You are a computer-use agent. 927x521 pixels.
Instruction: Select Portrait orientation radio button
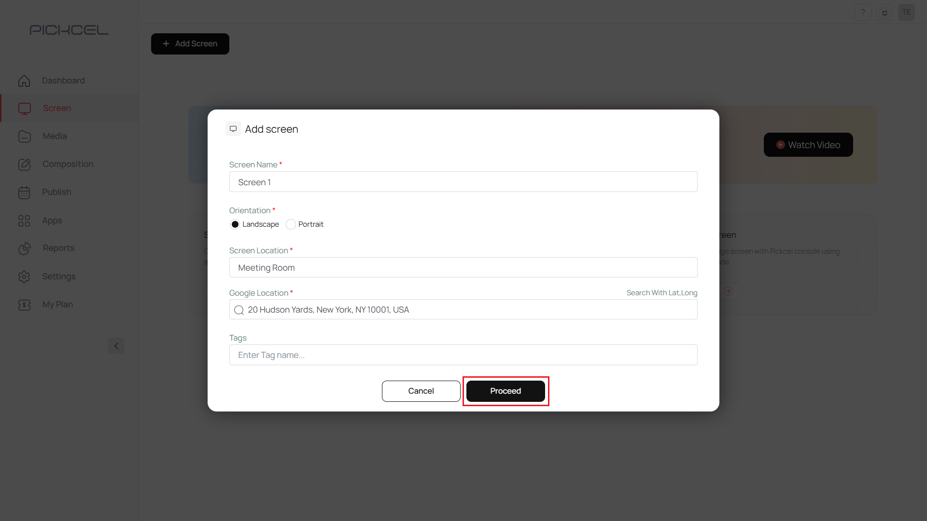pyautogui.click(x=291, y=224)
